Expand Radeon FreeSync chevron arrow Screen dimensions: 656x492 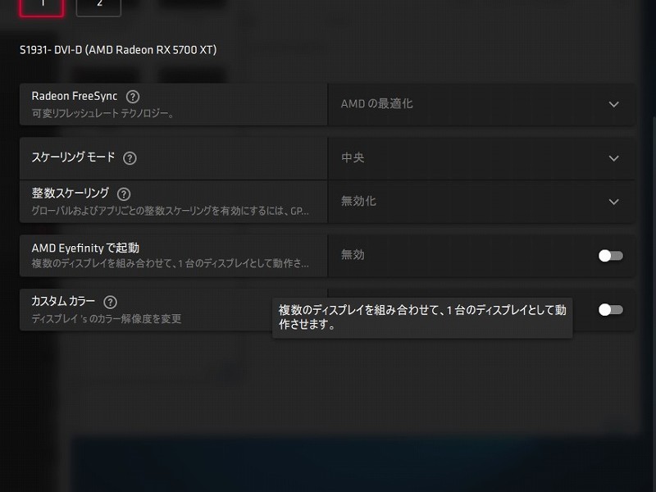pos(613,104)
